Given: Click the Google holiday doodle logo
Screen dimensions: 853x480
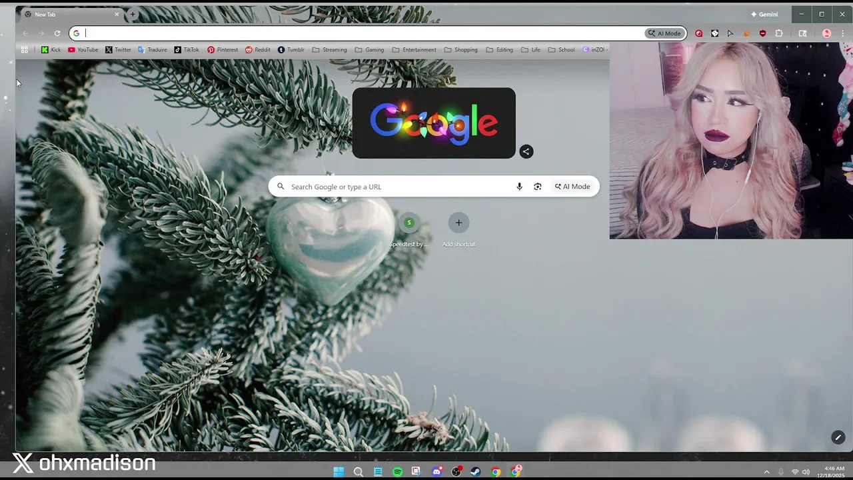Looking at the screenshot, I should (434, 123).
